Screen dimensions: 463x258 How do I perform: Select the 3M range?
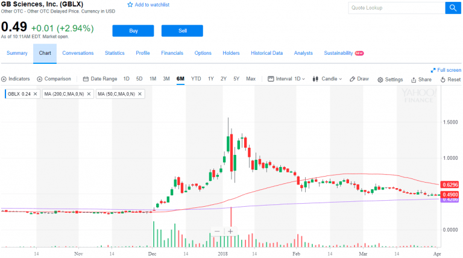pyautogui.click(x=166, y=79)
